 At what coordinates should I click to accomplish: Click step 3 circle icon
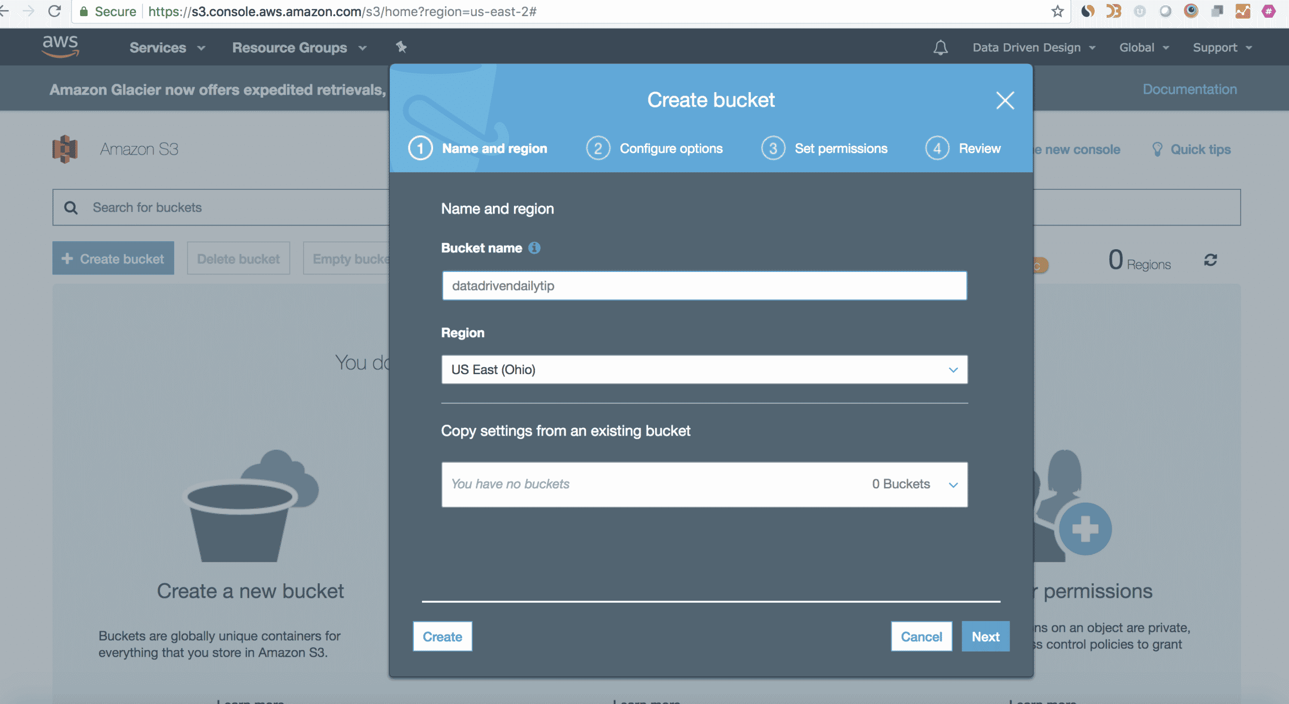pos(773,148)
